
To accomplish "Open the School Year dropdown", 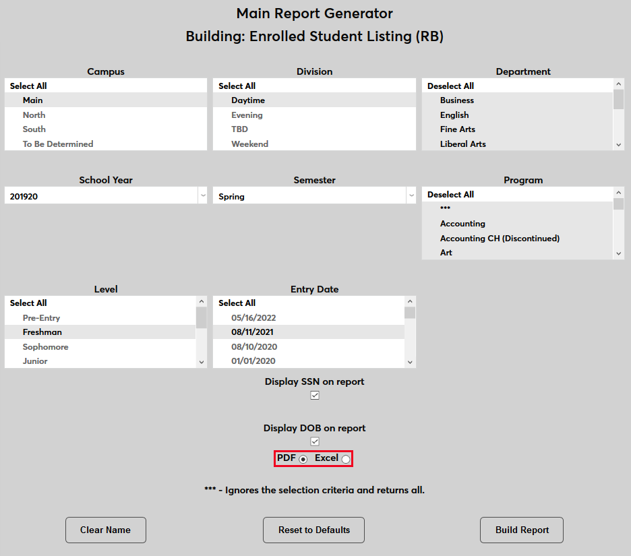I will [x=203, y=195].
